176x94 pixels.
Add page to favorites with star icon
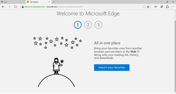click(x=148, y=7)
